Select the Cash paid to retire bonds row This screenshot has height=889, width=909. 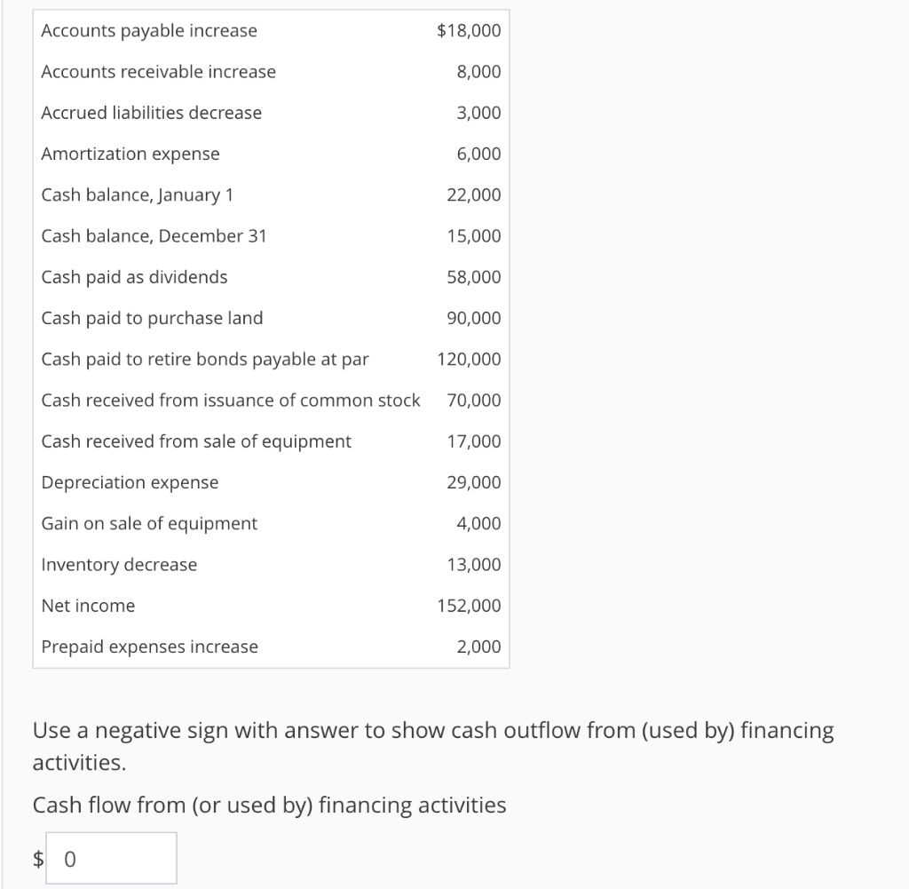point(205,359)
